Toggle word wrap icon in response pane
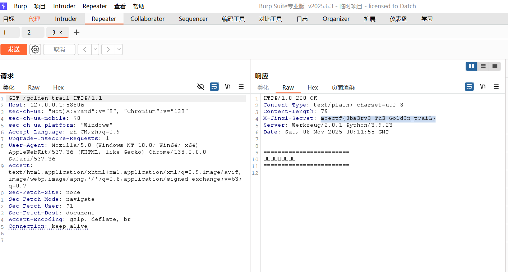 pos(469,86)
